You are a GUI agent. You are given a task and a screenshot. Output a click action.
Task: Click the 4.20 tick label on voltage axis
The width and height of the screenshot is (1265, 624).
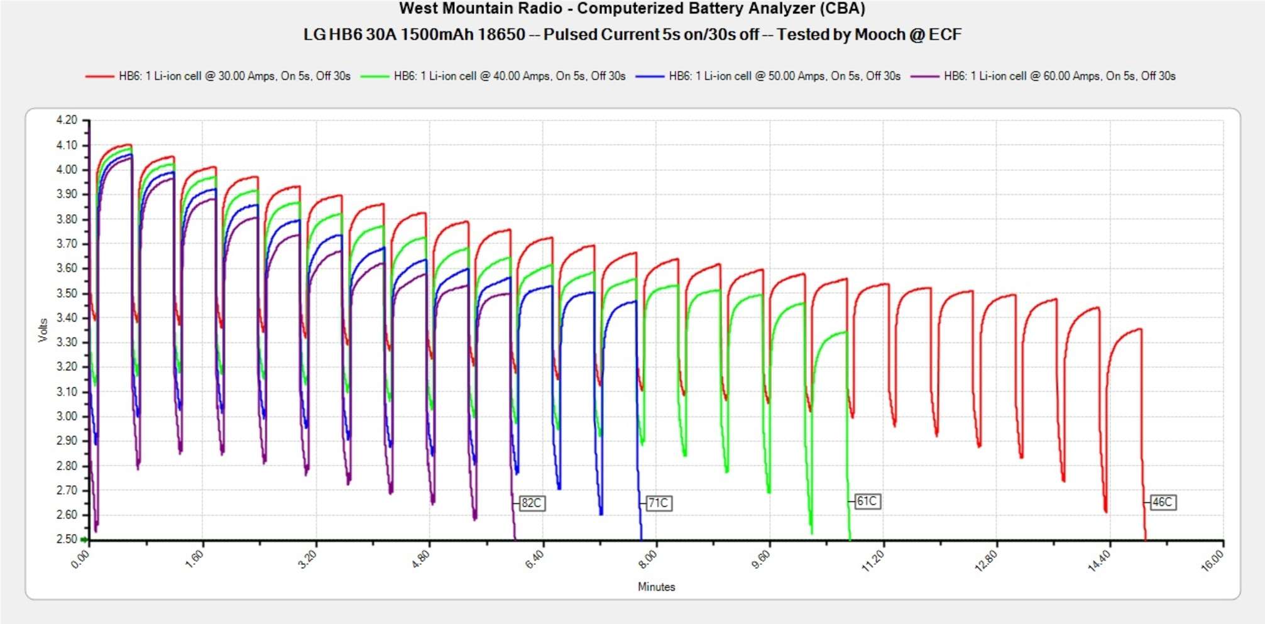[67, 120]
